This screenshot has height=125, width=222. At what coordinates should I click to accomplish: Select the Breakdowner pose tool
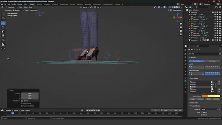(3, 49)
